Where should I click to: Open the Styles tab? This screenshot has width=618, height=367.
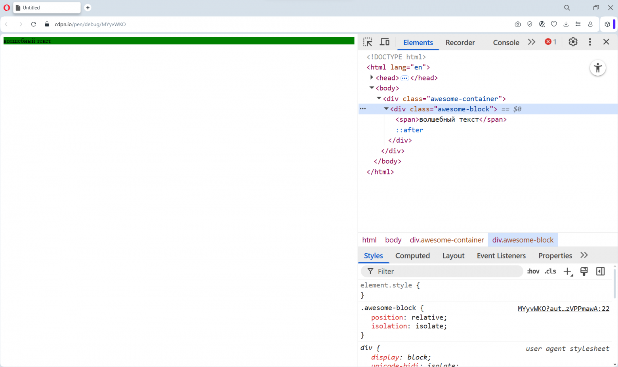pyautogui.click(x=374, y=256)
